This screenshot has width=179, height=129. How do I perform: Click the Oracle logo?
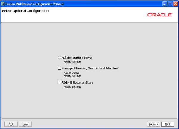(160, 15)
